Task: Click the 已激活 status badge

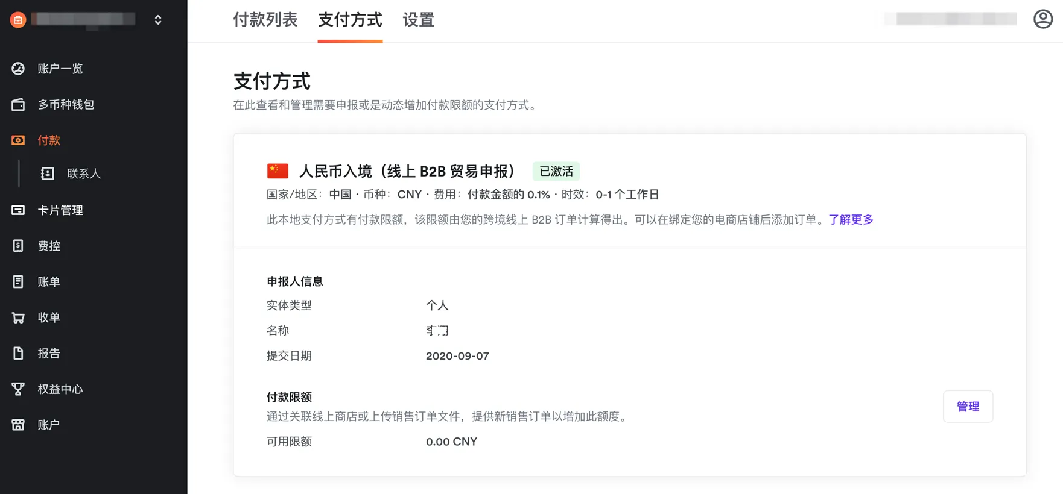Action: 556,172
